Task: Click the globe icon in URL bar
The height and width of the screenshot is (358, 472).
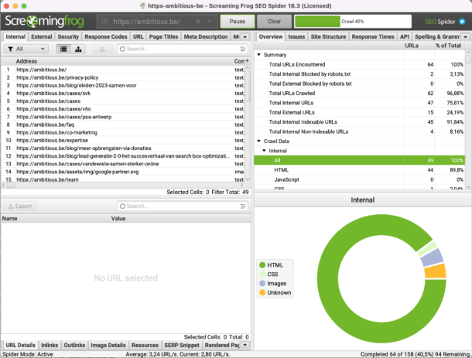Action: point(104,22)
